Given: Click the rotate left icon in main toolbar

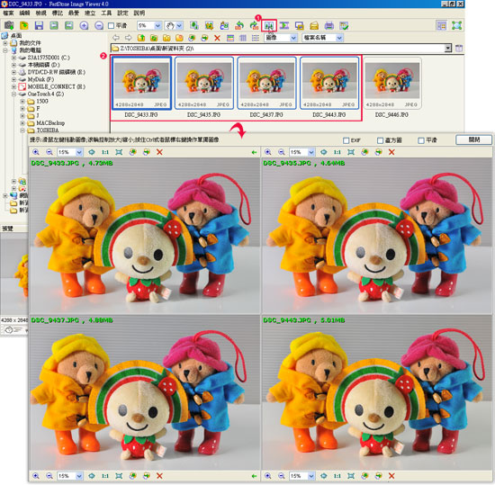Looking at the screenshot, I should click(239, 25).
